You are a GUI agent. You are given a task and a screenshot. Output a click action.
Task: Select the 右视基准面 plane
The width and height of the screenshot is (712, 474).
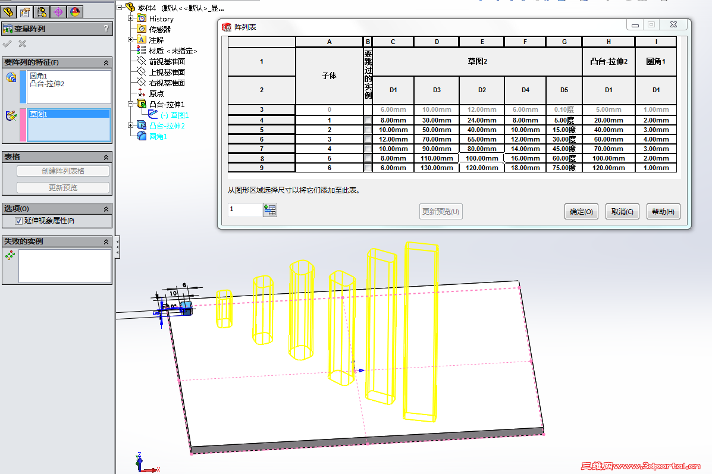(167, 83)
